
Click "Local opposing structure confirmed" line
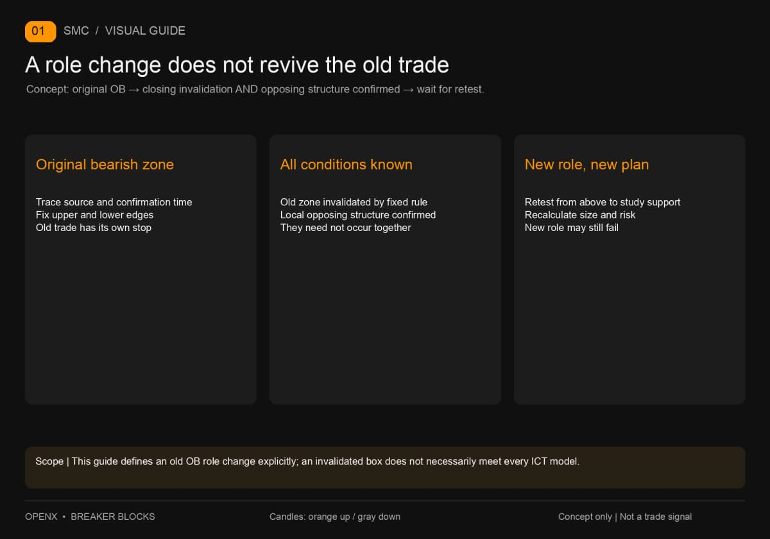[358, 215]
